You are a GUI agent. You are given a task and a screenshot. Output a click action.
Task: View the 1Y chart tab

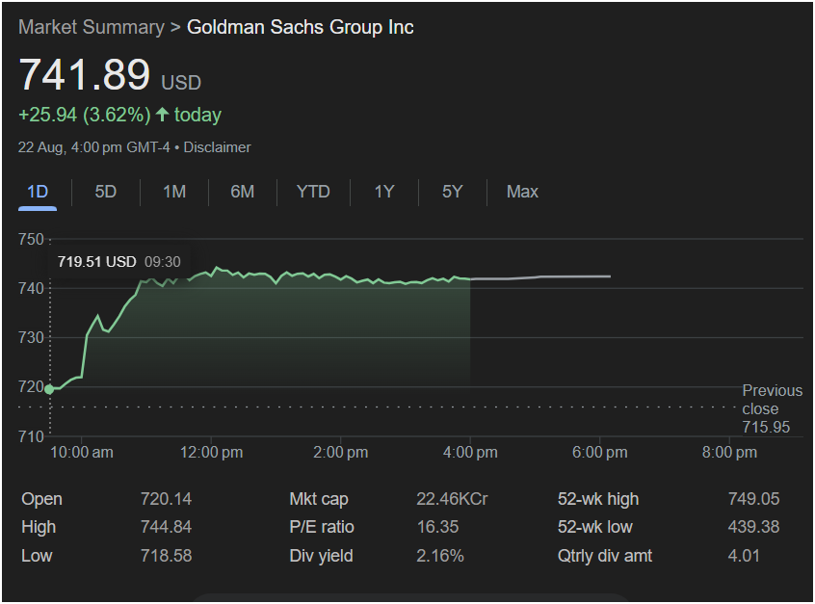tap(383, 192)
